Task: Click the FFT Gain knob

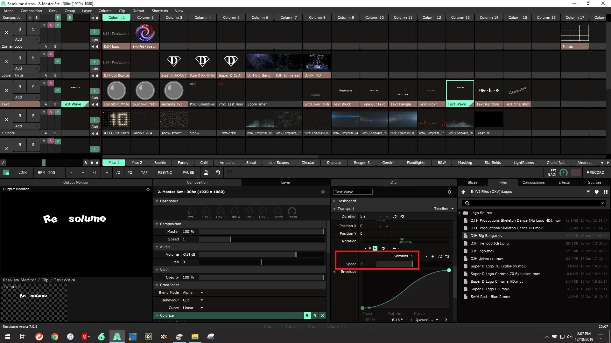Action: pyautogui.click(x=563, y=172)
